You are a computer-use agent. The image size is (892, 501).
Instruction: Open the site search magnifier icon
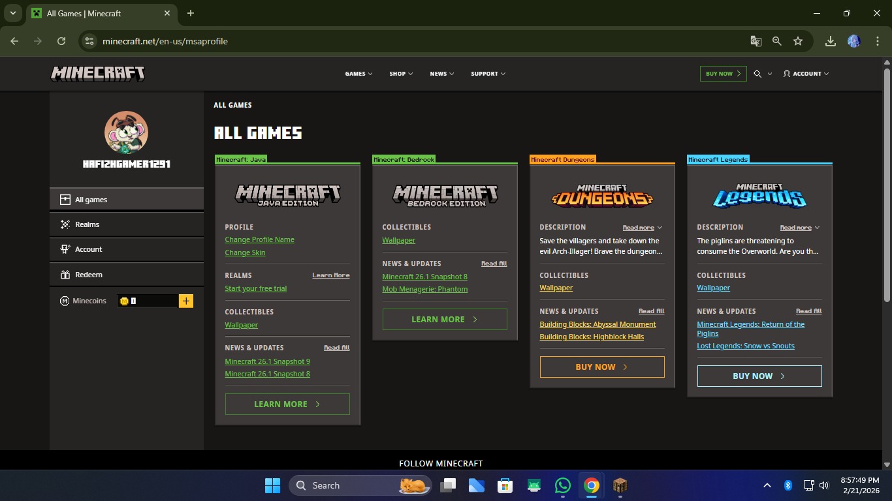[x=757, y=74]
